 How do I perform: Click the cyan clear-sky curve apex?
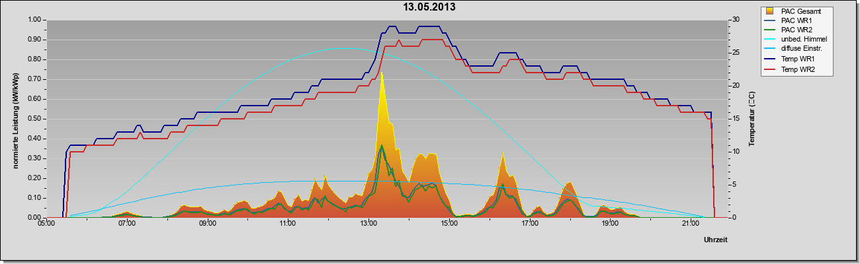[345, 48]
